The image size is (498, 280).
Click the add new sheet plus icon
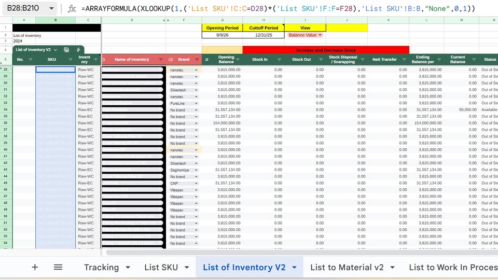[x=35, y=267]
